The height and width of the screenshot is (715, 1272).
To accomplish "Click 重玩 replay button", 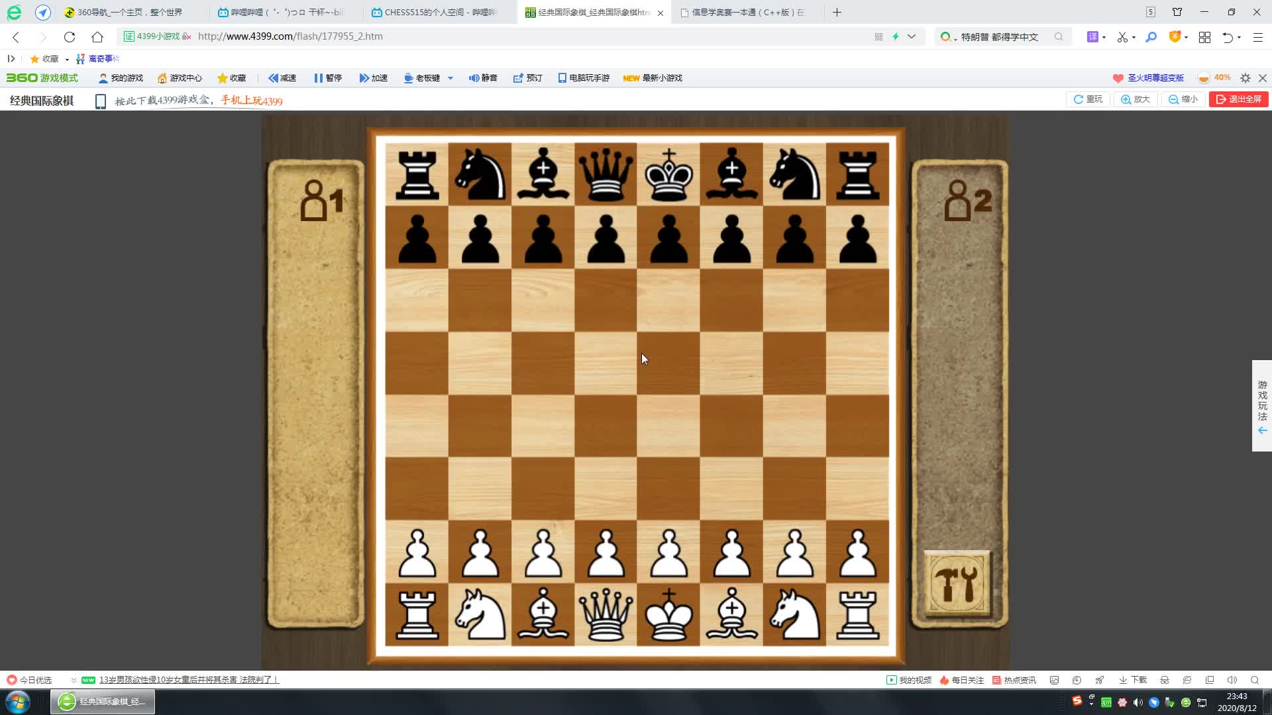I will (1088, 99).
